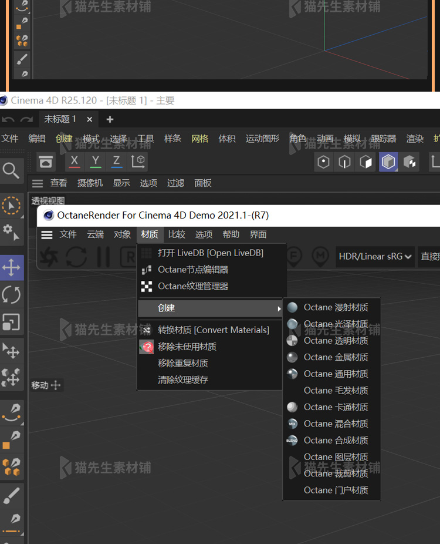This screenshot has height=544, width=440.
Task: Open the 网格 main menu
Action: (x=200, y=139)
